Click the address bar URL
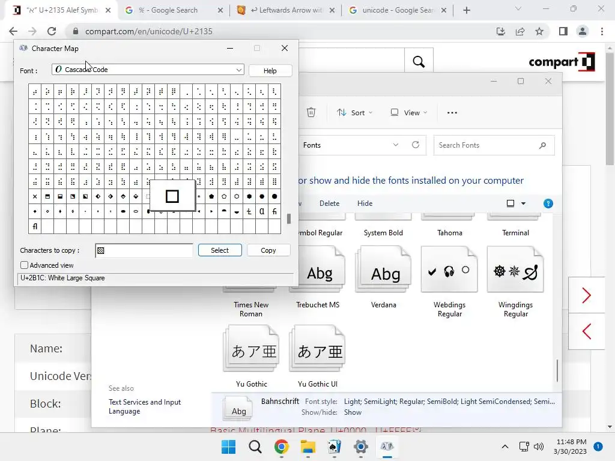This screenshot has height=461, width=615. coord(149,31)
